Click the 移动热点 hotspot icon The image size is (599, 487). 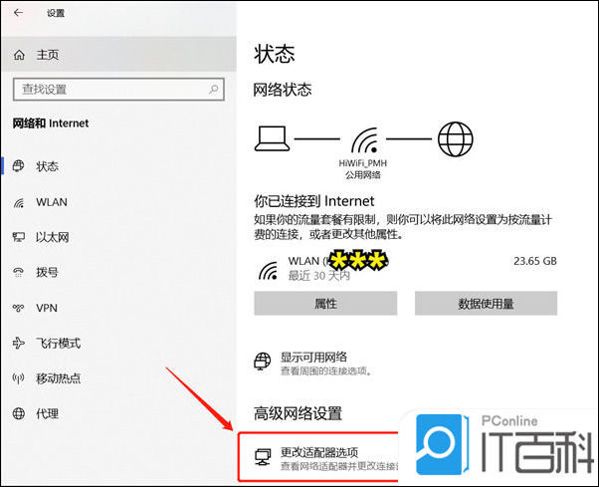click(18, 378)
